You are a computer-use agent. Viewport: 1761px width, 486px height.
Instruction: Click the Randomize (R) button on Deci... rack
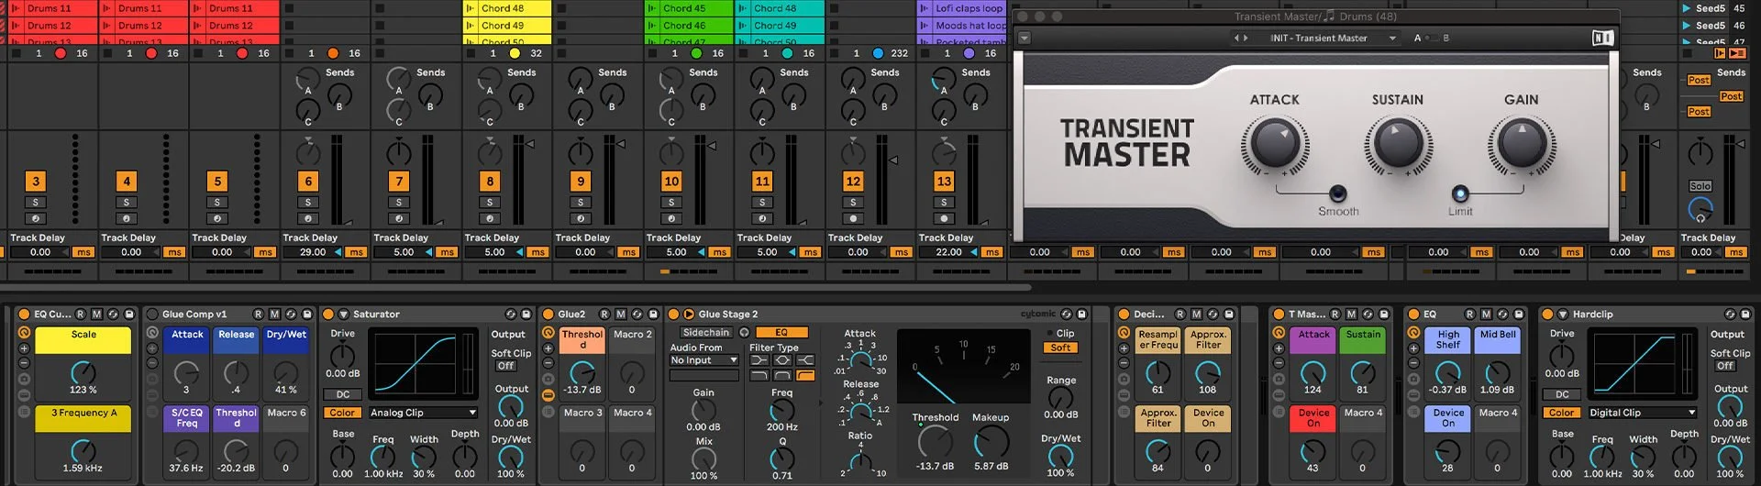[1180, 314]
